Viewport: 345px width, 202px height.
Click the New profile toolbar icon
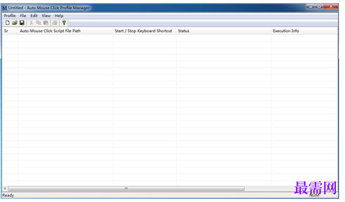point(8,23)
